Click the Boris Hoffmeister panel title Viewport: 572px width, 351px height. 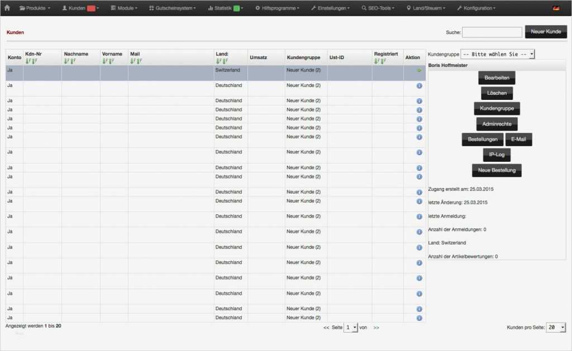(x=447, y=65)
